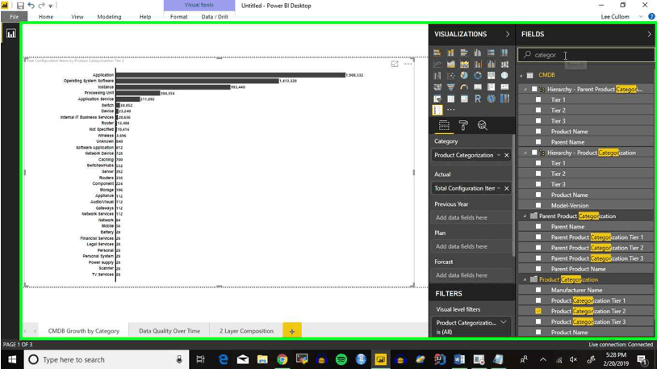Collapse the Visualizations pane chevron

pos(508,34)
